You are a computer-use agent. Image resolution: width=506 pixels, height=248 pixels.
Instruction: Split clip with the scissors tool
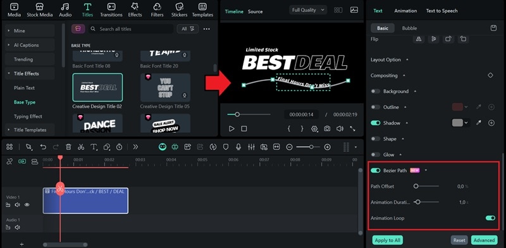(x=81, y=147)
